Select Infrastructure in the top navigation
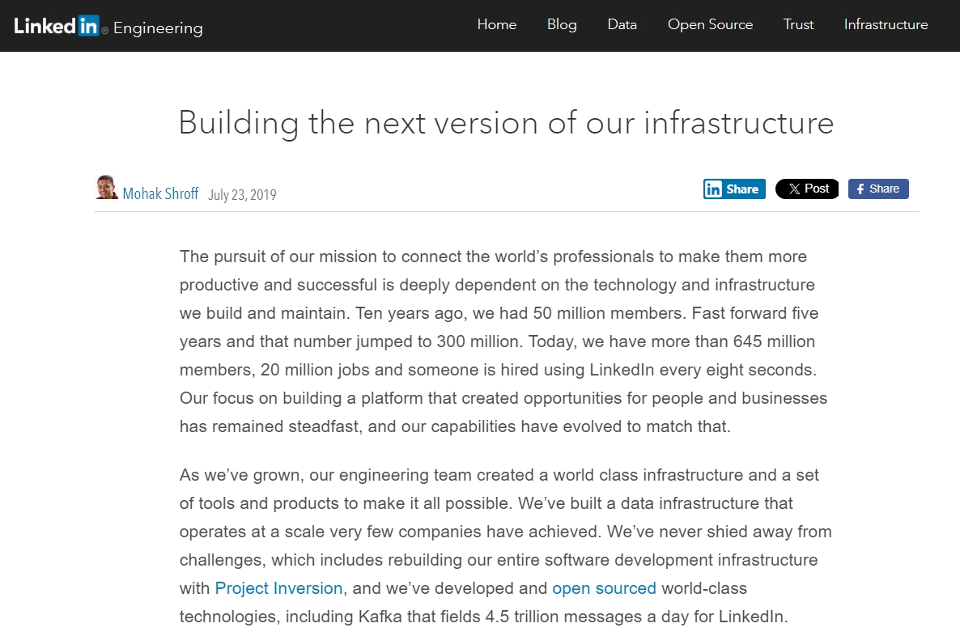The image size is (960, 636). point(886,24)
